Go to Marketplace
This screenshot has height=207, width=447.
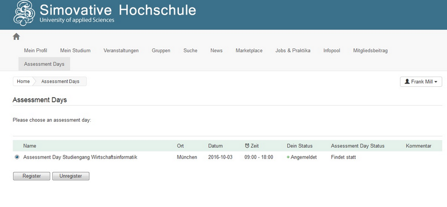coord(249,50)
